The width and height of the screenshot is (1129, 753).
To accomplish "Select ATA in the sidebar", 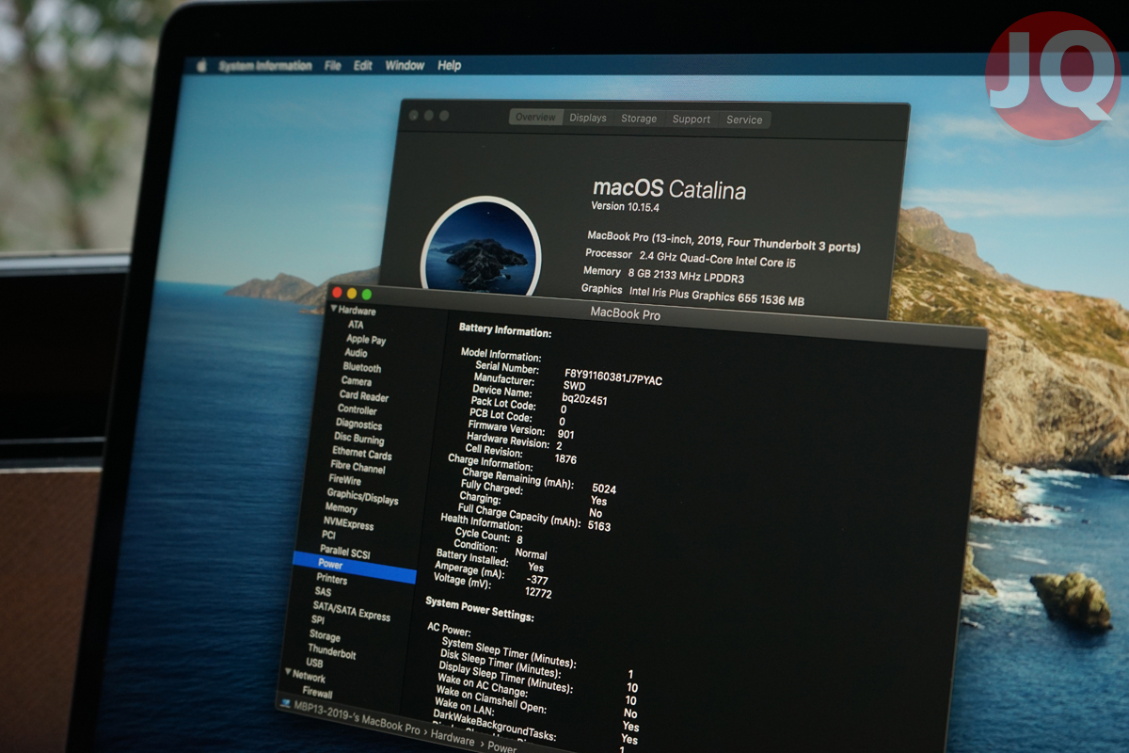I will [356, 325].
